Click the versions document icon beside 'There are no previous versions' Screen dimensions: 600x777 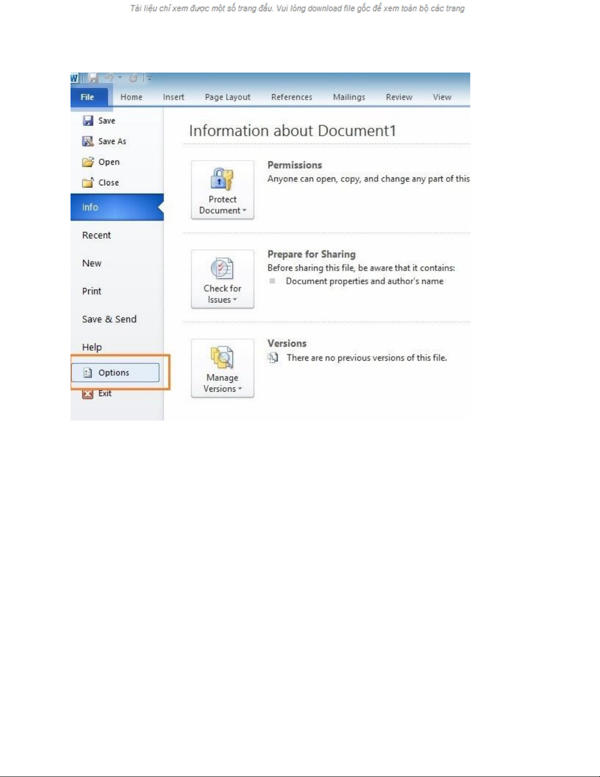(273, 358)
